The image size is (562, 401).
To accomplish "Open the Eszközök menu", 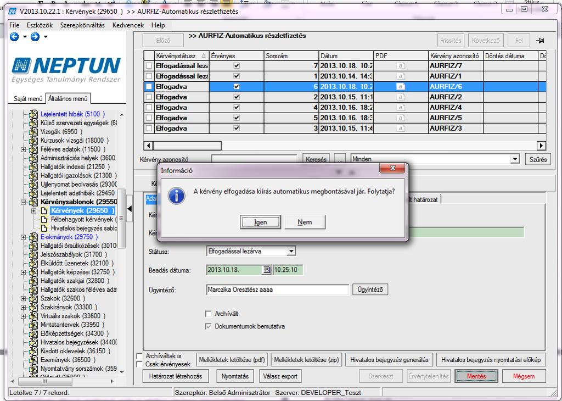I will [40, 25].
